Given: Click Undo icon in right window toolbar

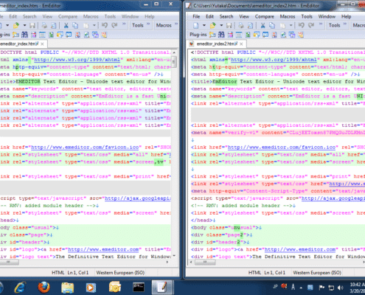Looking at the screenshot, I should click(302, 25).
